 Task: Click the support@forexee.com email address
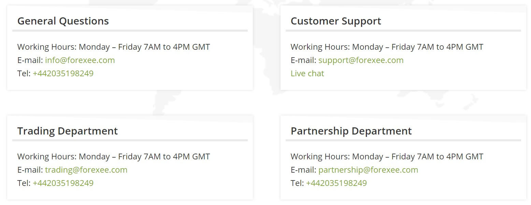361,60
